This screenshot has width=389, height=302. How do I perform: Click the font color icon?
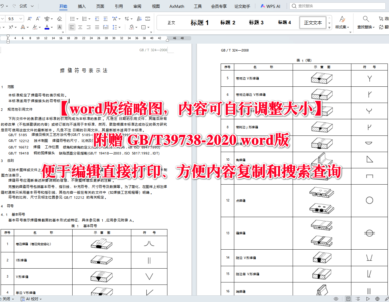pos(47,27)
